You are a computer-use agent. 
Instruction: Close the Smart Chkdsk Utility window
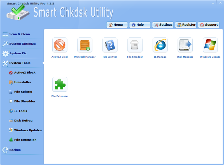220,3
